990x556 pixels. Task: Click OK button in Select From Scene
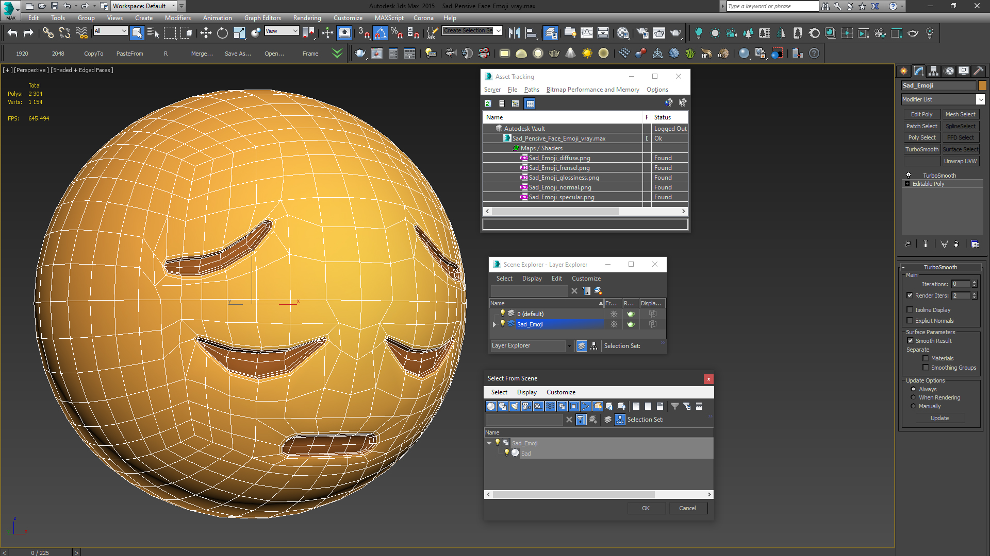click(x=646, y=508)
